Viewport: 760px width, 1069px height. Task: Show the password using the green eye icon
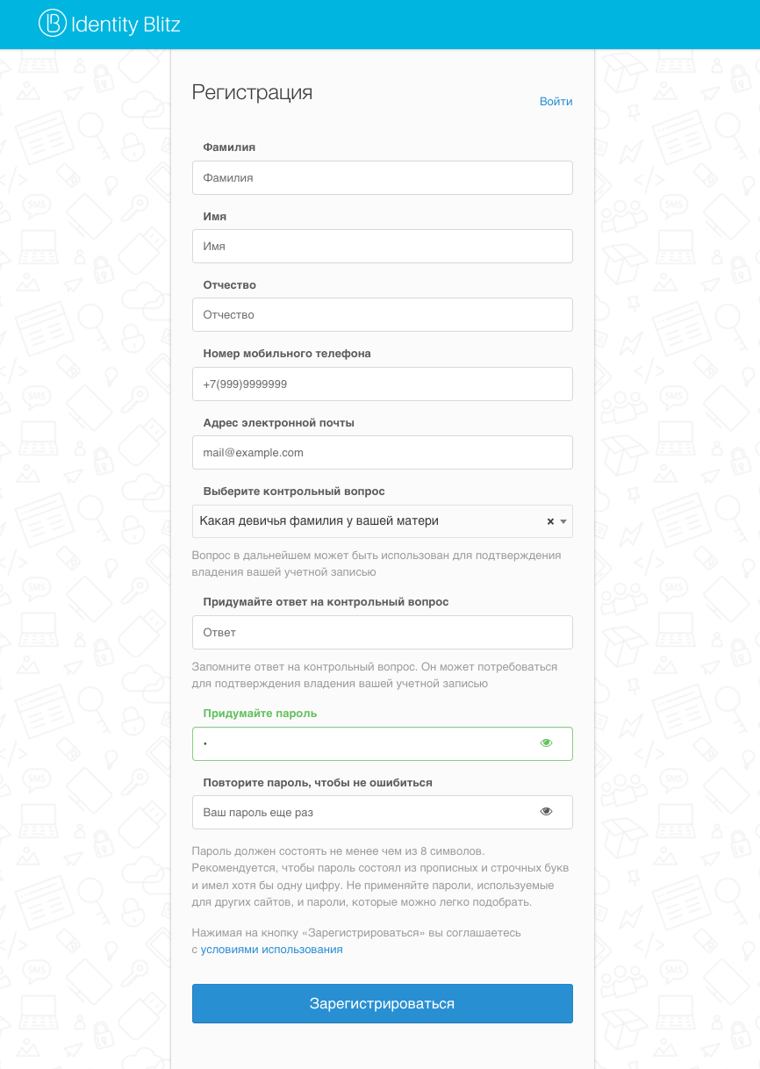[547, 743]
